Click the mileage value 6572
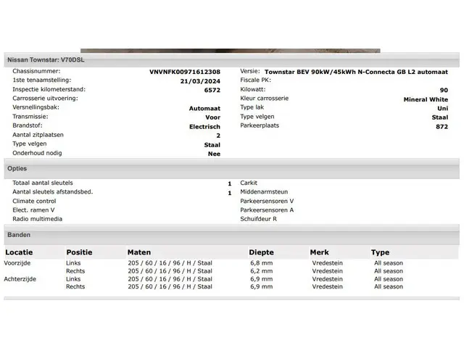Viewport: 464px width, 348px height. pyautogui.click(x=212, y=90)
